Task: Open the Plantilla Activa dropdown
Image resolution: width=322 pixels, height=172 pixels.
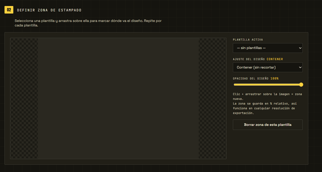Action: (268, 48)
